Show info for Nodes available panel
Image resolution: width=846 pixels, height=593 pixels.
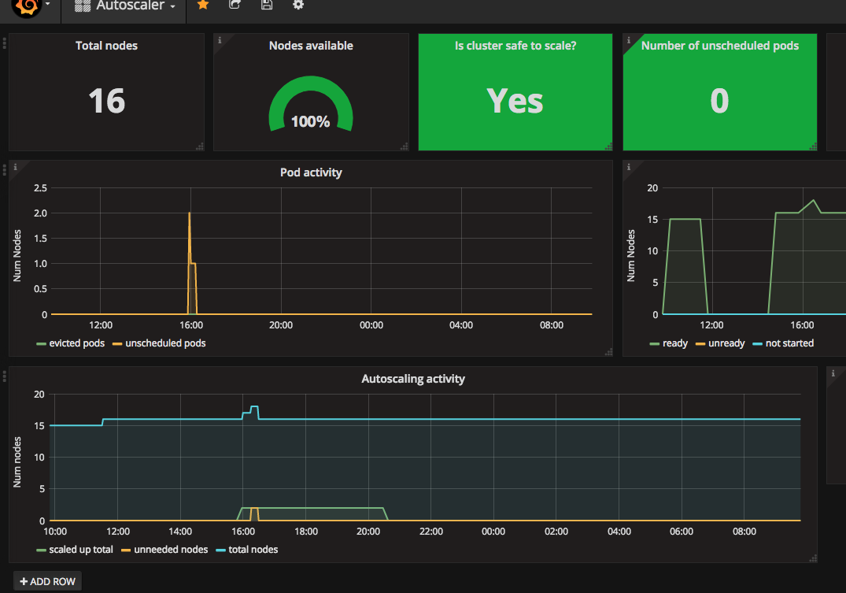[219, 40]
